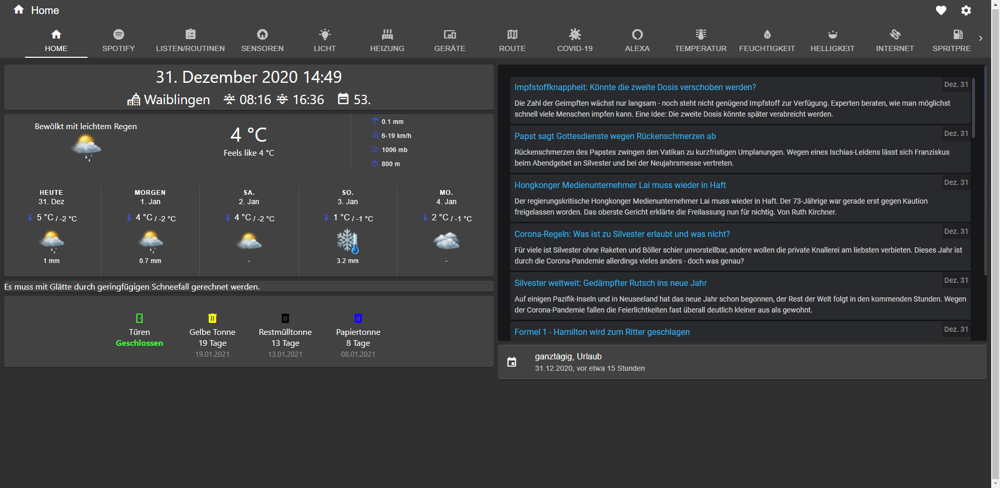Open the GERÄTE tab
The image size is (1000, 488).
(450, 41)
